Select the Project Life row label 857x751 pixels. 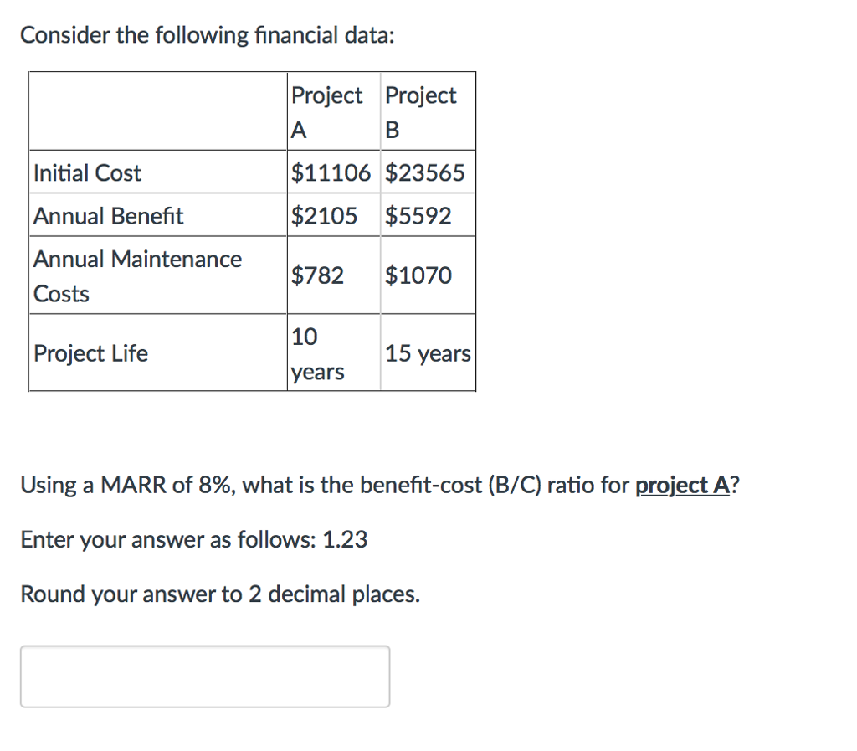coord(90,353)
